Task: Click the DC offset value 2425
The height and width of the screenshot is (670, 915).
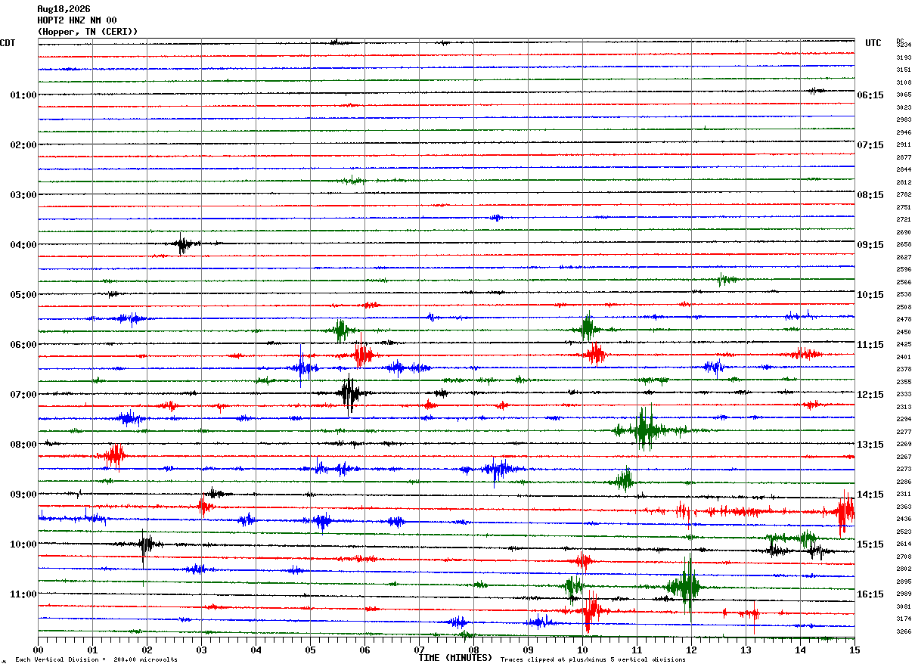Action: (904, 345)
